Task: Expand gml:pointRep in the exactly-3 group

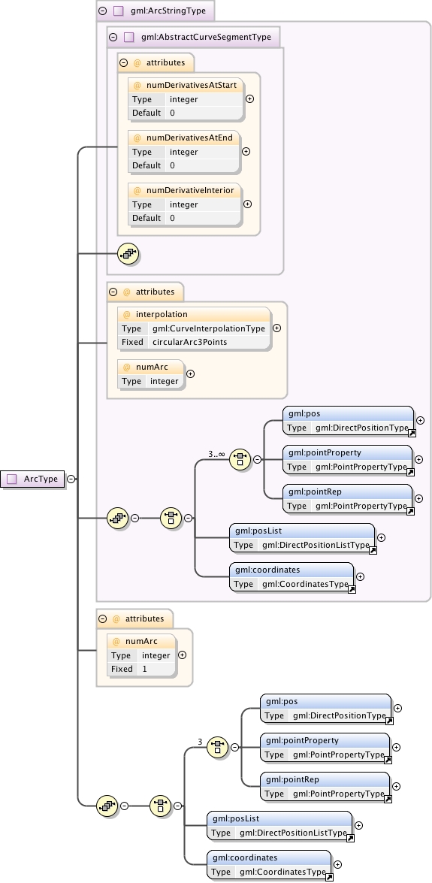Action: (x=397, y=786)
